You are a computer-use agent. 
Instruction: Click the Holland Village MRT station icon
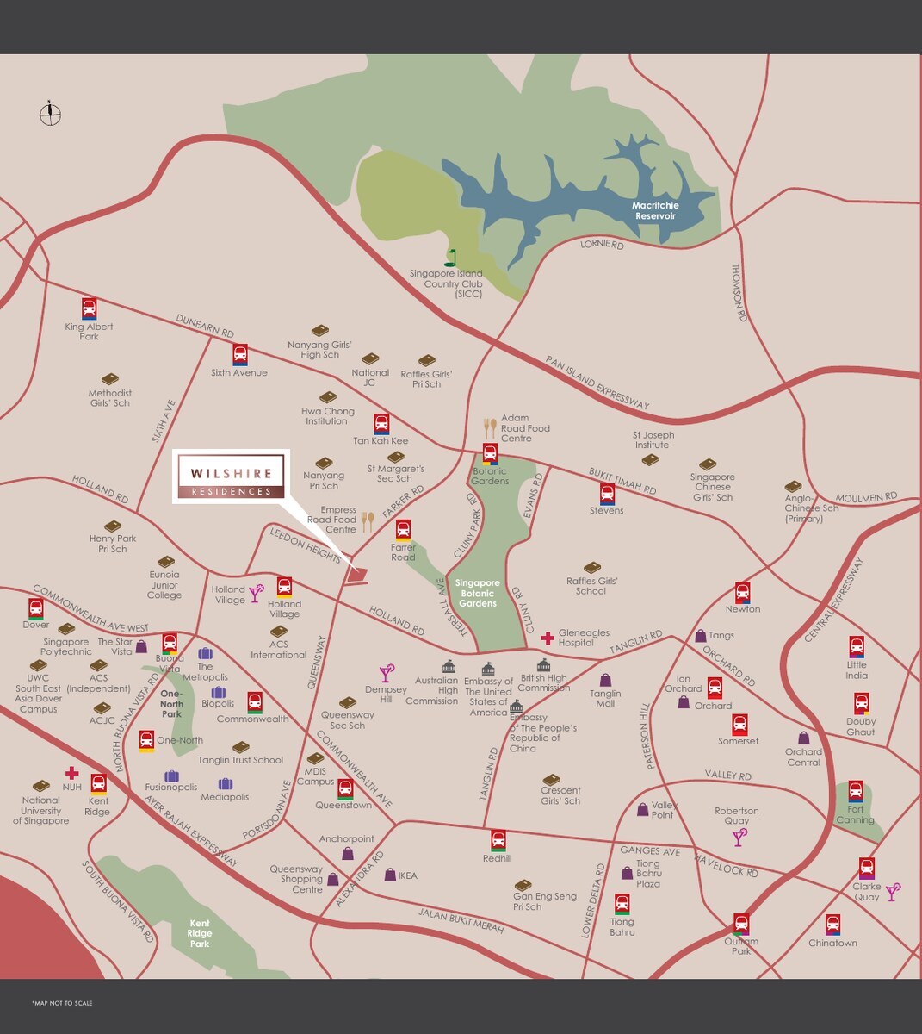pos(284,588)
